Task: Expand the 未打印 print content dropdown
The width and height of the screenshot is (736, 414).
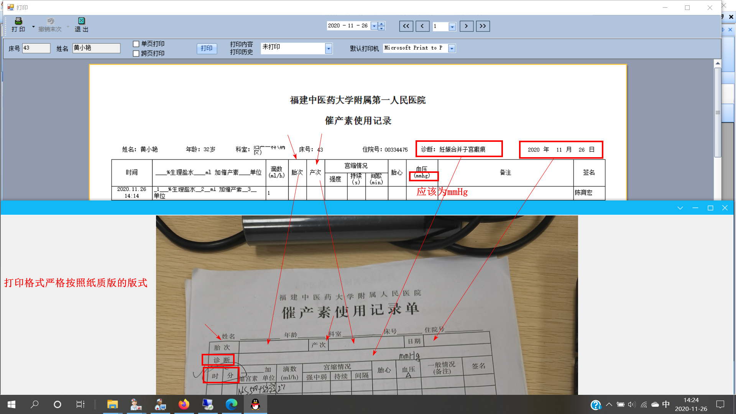Action: click(329, 49)
